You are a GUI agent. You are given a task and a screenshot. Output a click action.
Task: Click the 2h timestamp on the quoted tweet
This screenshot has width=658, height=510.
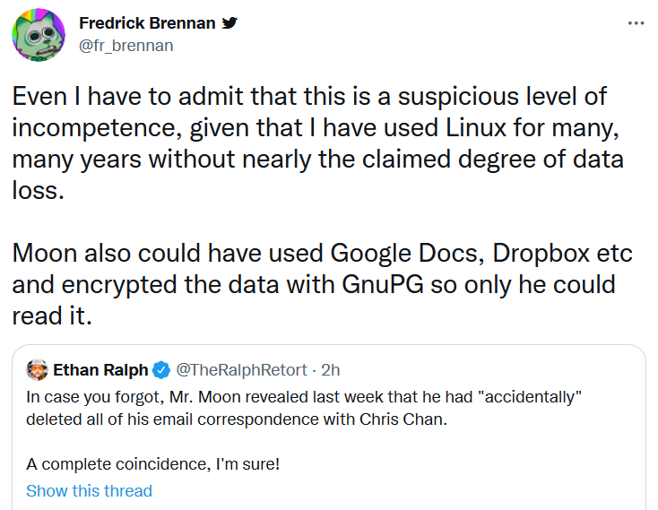coord(329,369)
